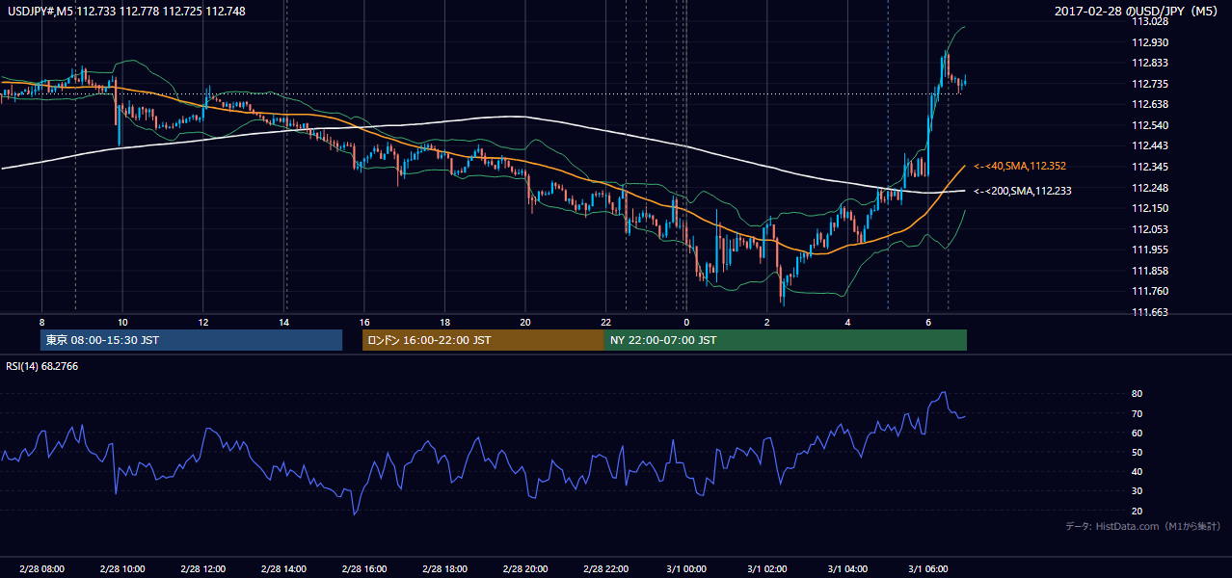The height and width of the screenshot is (578, 1232).
Task: Click the RSI scale value 60
Action: tap(1138, 433)
